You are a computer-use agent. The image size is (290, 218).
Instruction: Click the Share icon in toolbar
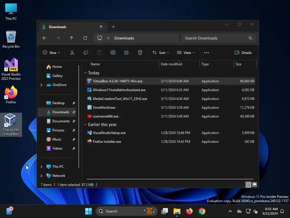127,53
